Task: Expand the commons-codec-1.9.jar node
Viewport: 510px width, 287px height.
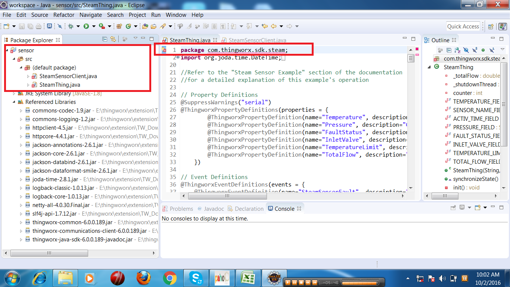Action: (21, 111)
